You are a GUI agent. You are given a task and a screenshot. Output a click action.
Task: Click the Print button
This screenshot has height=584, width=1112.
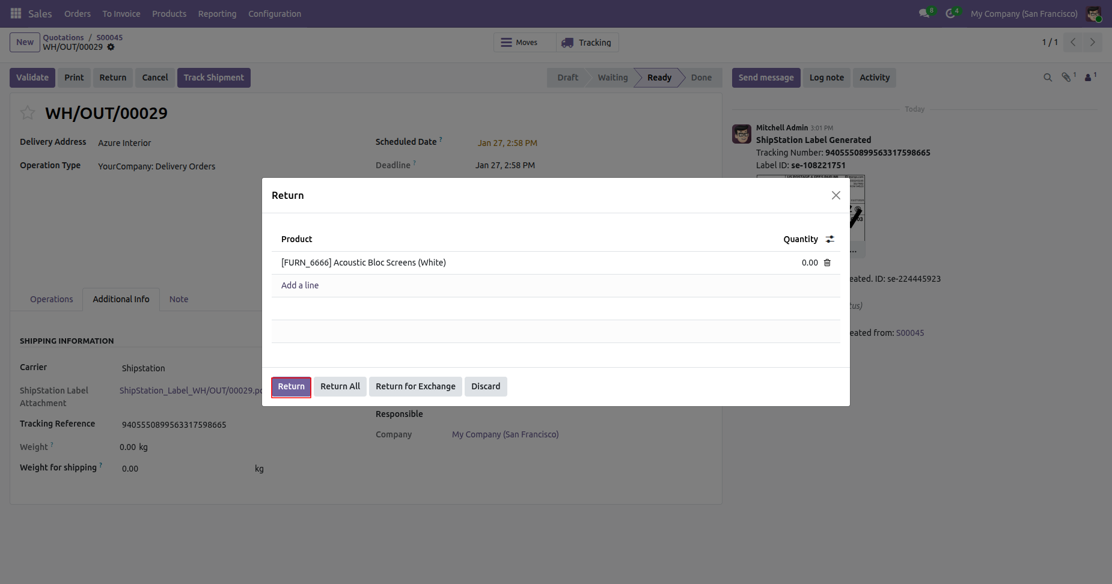point(74,78)
